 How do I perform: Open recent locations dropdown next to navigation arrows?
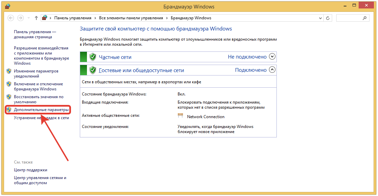pyautogui.click(x=29, y=18)
